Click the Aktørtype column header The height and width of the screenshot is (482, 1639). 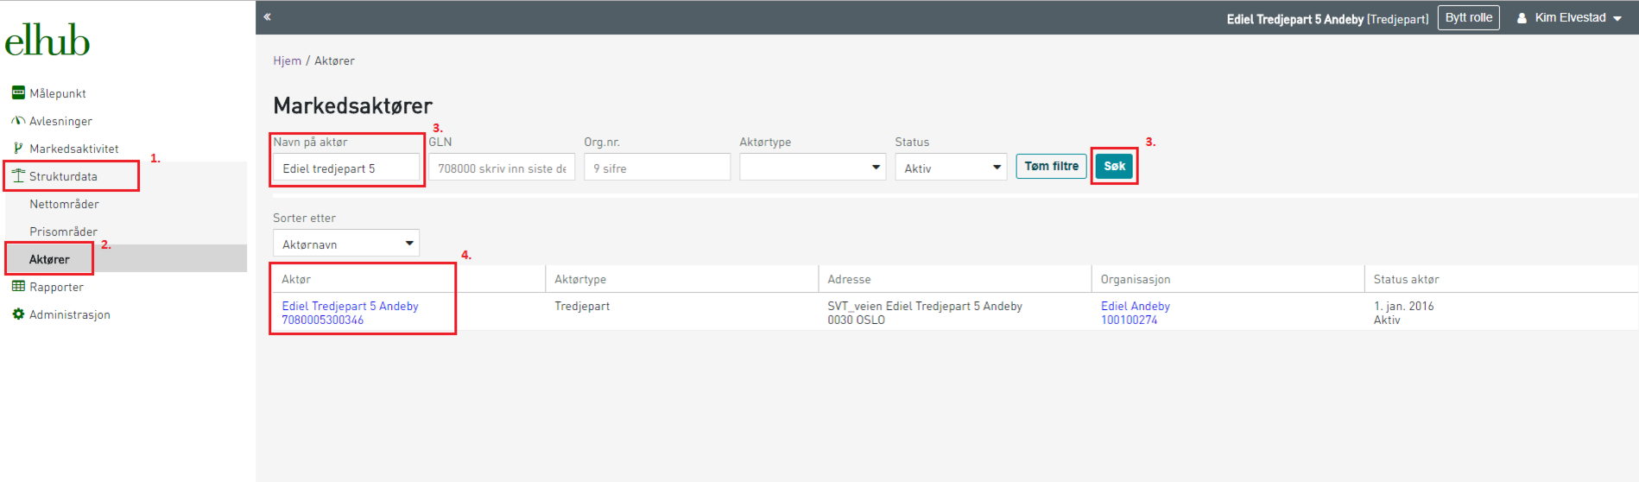pos(580,279)
